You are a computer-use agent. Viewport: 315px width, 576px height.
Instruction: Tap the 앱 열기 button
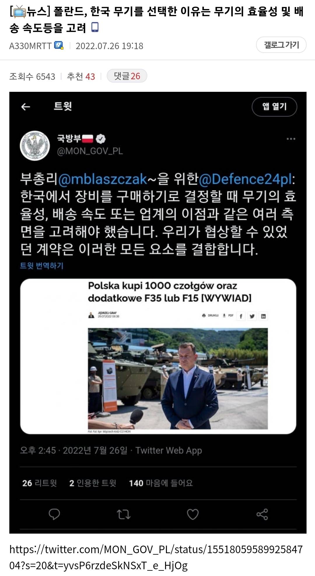tap(274, 107)
